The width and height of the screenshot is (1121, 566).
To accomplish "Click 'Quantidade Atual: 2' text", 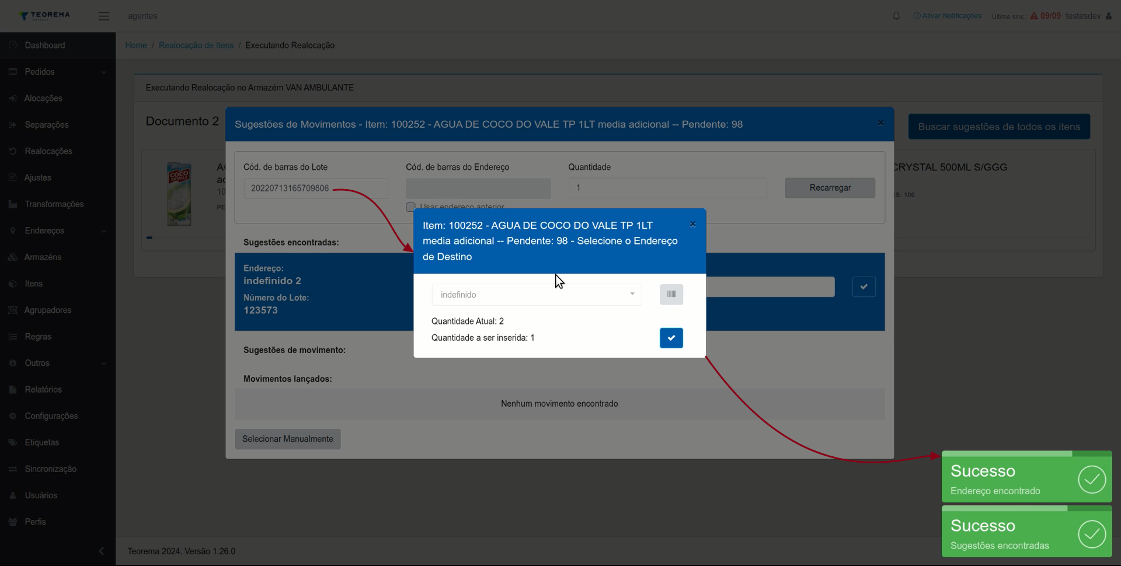I will (x=468, y=321).
